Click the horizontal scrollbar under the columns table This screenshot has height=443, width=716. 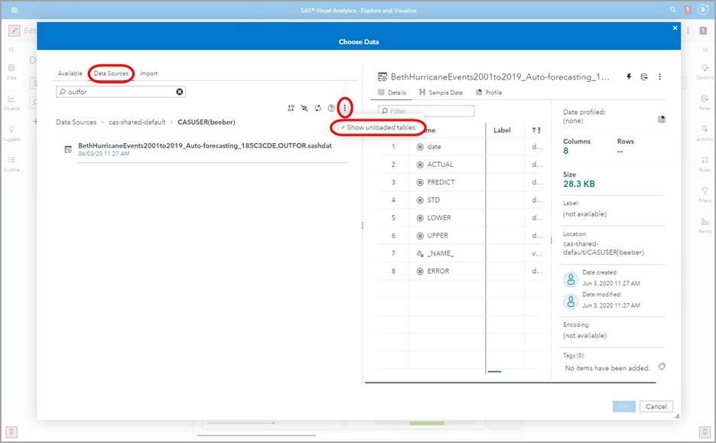pyautogui.click(x=494, y=372)
